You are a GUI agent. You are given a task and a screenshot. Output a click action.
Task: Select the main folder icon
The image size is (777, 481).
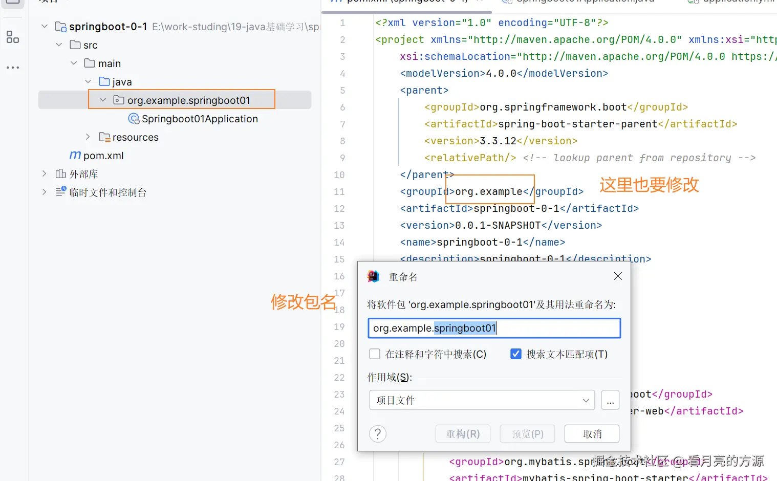(90, 63)
